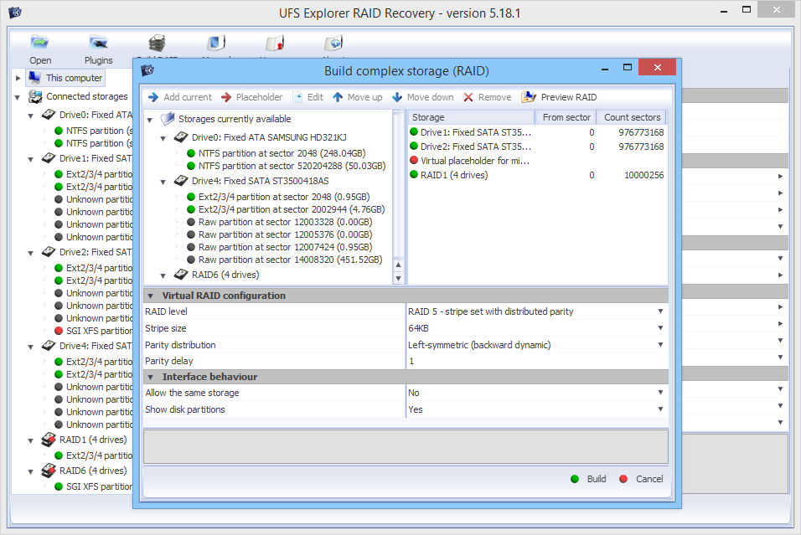Toggle the Allow the same storage option
The width and height of the screenshot is (801, 535).
coord(660,393)
